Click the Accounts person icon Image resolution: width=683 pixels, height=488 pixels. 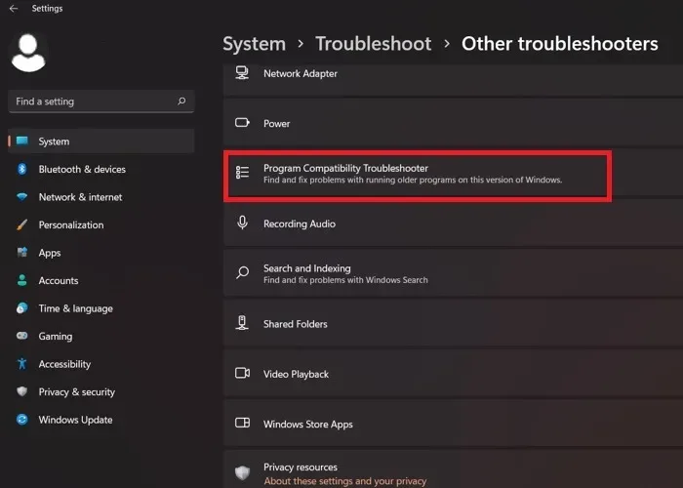[x=21, y=280]
